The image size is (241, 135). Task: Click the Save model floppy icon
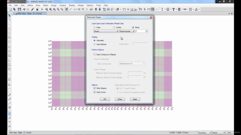click(19, 9)
